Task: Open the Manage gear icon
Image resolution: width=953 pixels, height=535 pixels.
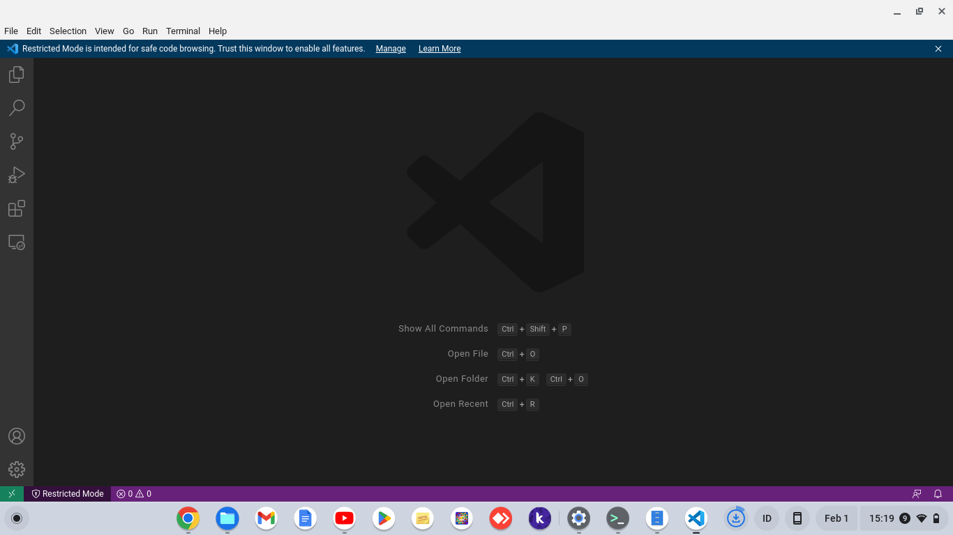Action: pyautogui.click(x=17, y=470)
